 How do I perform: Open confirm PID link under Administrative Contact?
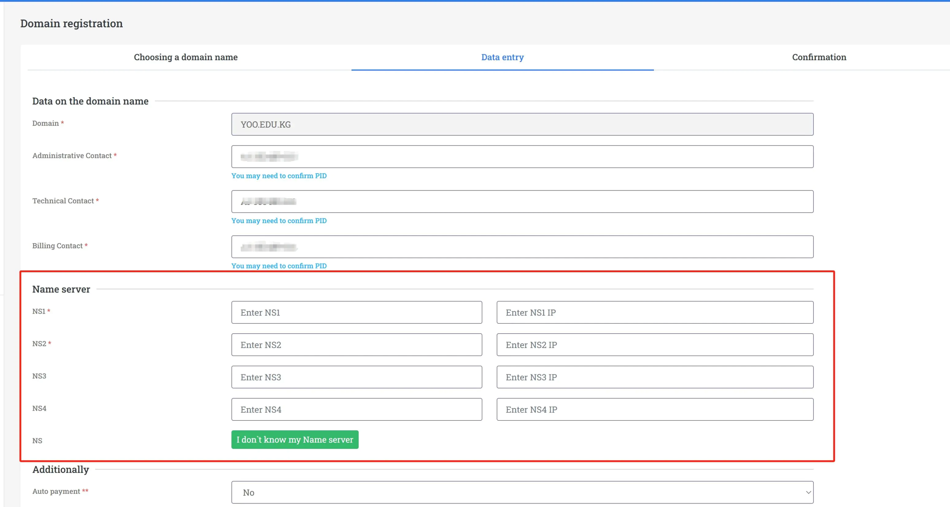[x=279, y=176]
